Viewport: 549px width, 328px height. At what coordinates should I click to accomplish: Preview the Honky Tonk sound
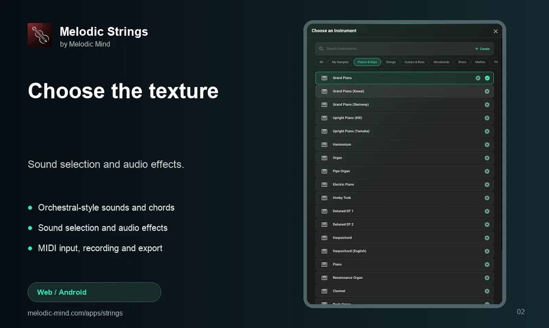click(x=487, y=198)
